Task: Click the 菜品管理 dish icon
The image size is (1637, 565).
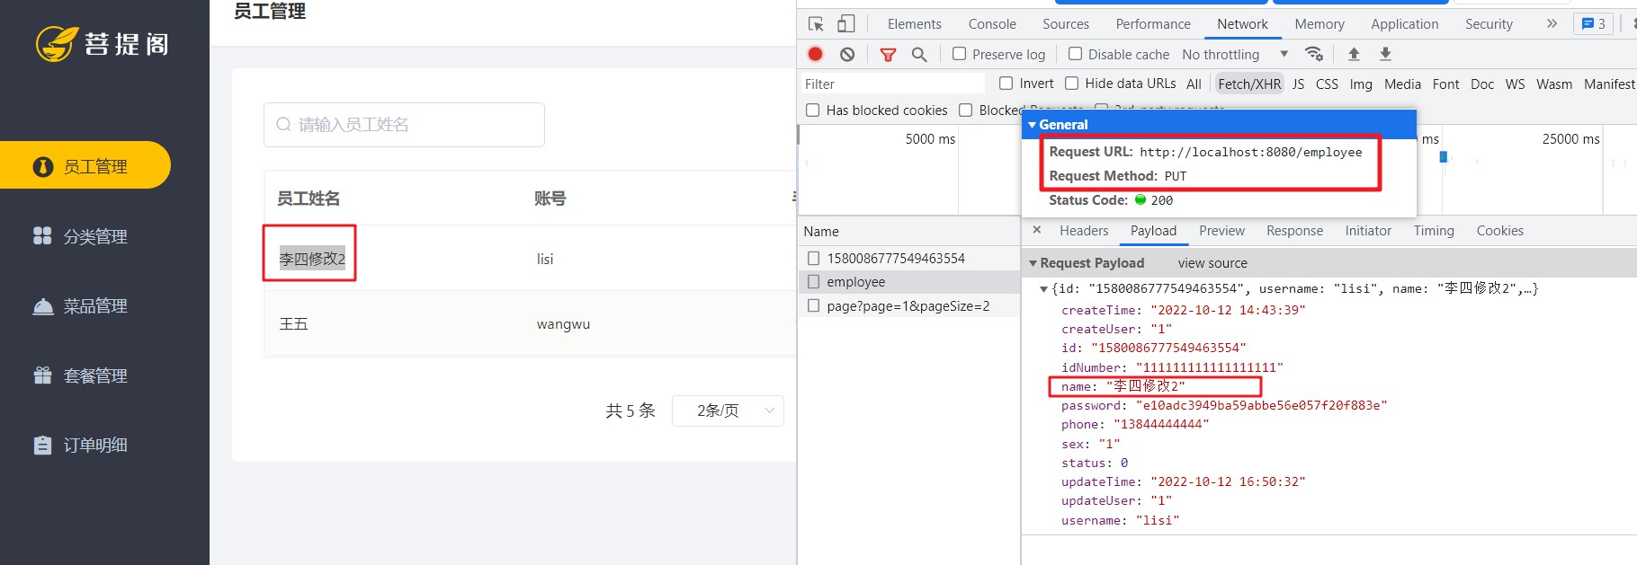Action: 42,306
